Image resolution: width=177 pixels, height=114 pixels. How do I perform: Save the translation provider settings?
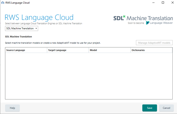tap(149, 108)
